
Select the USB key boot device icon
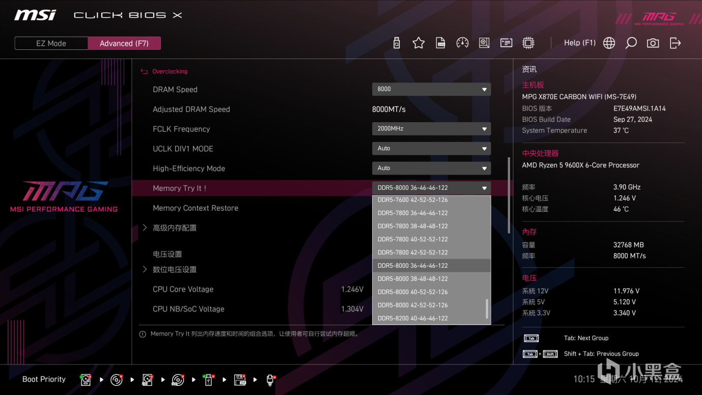click(x=209, y=380)
